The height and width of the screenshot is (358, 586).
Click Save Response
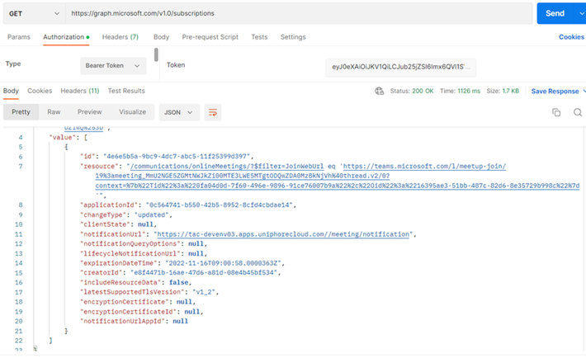pyautogui.click(x=555, y=92)
